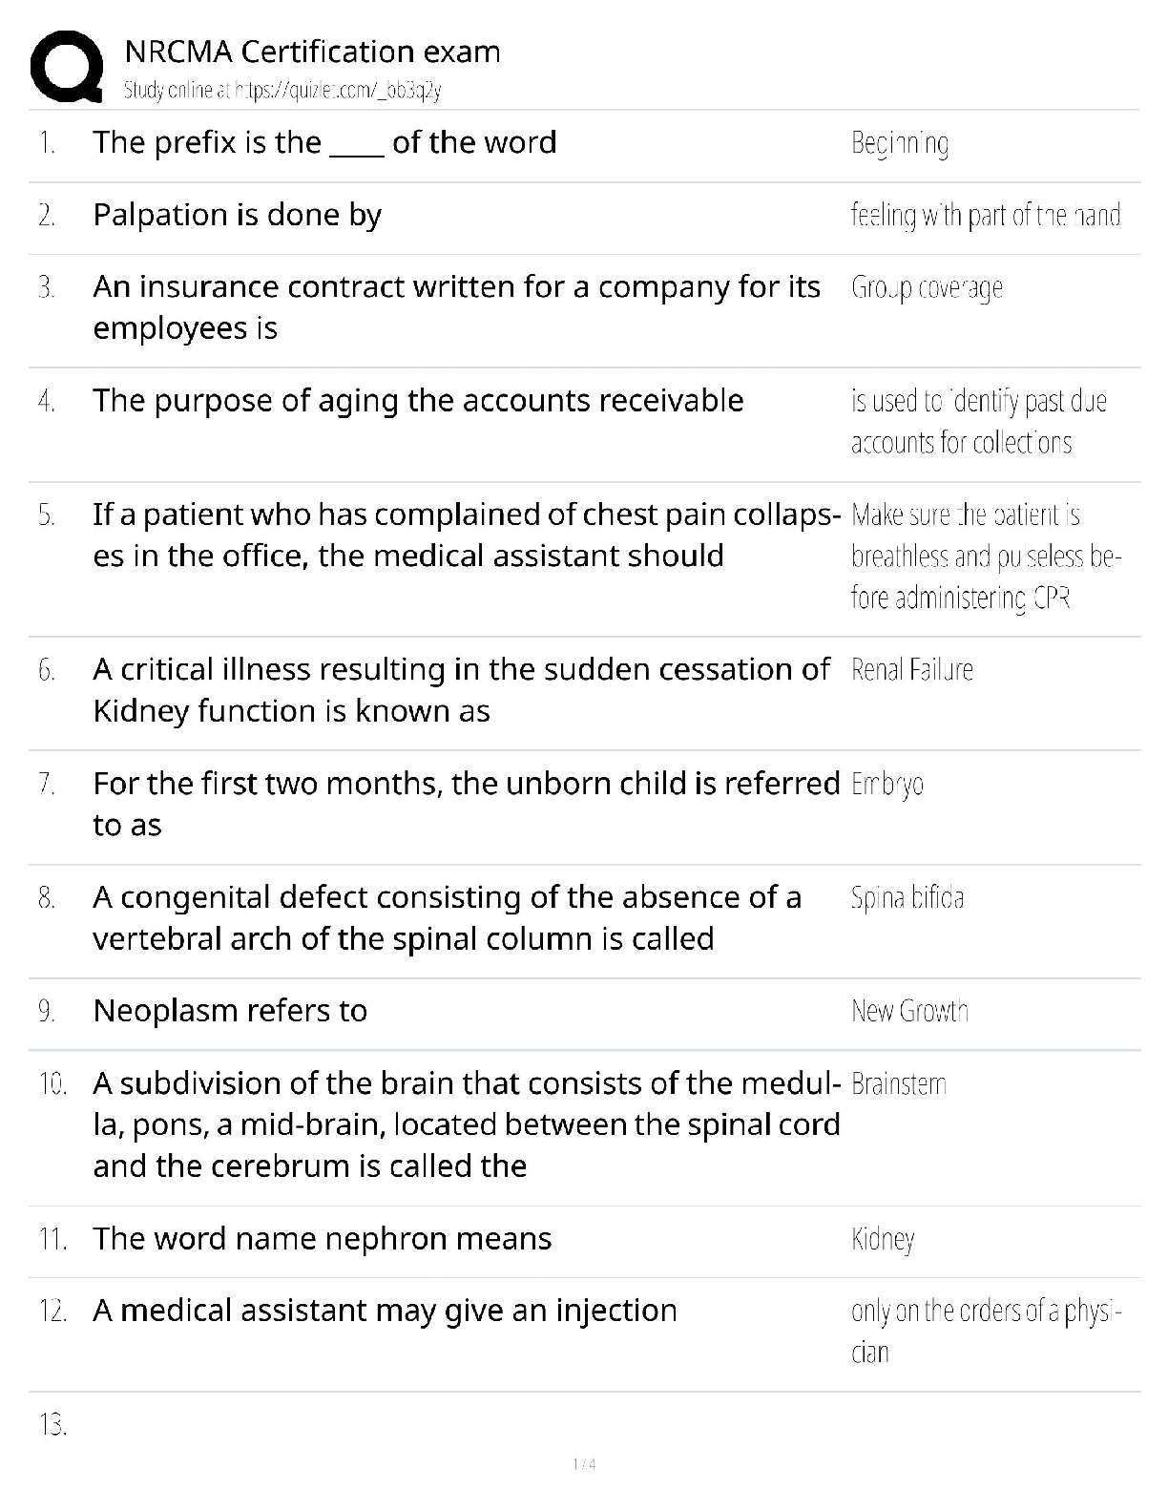Open the quizlet.com study link
This screenshot has width=1168, height=1512.
[282, 91]
